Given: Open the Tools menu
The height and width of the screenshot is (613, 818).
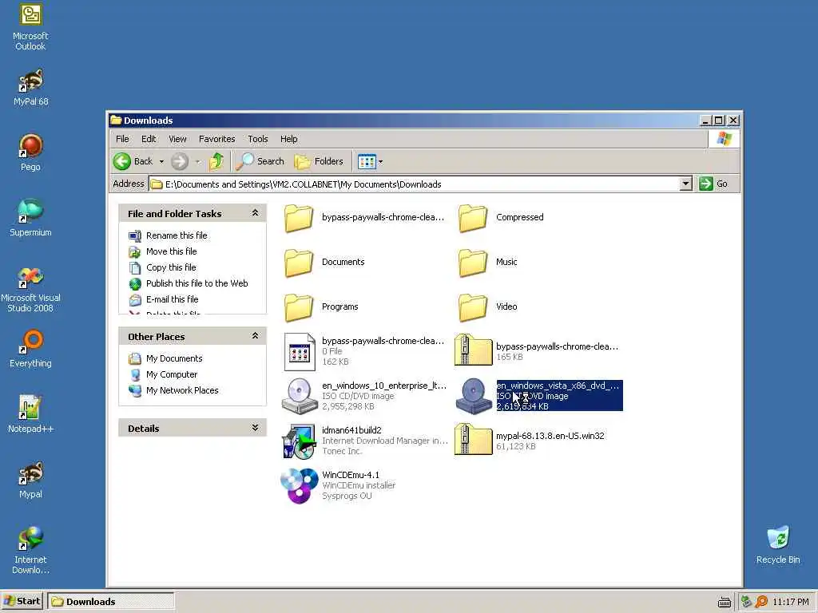Looking at the screenshot, I should click(258, 139).
